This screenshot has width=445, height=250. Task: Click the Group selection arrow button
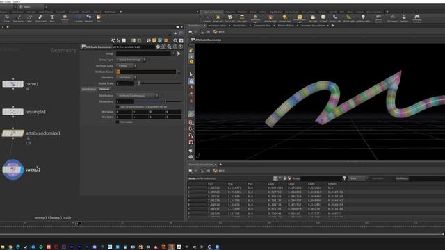tap(179, 53)
